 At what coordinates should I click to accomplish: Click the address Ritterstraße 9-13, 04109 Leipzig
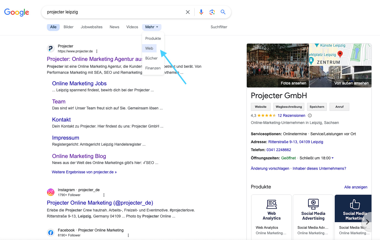point(296,142)
